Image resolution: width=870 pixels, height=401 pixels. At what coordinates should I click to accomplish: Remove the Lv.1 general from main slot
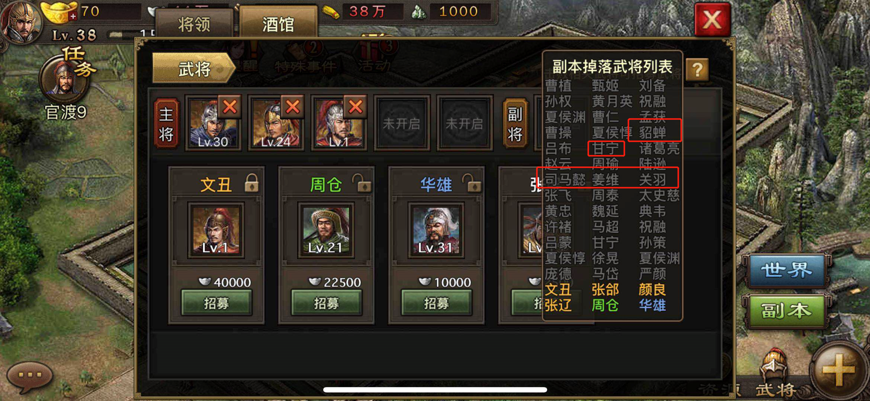pyautogui.click(x=355, y=107)
